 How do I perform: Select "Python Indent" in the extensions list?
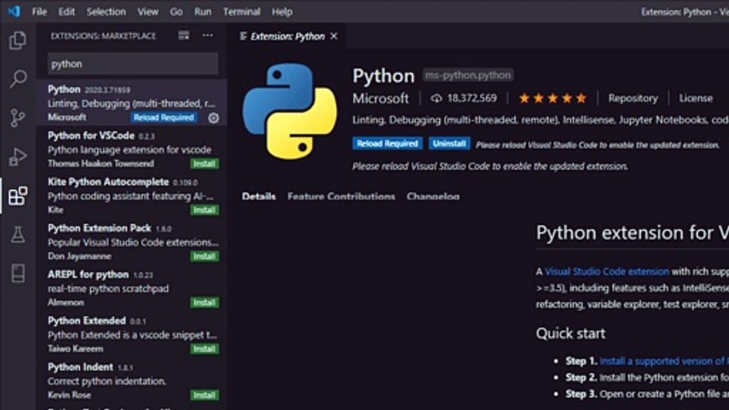80,366
